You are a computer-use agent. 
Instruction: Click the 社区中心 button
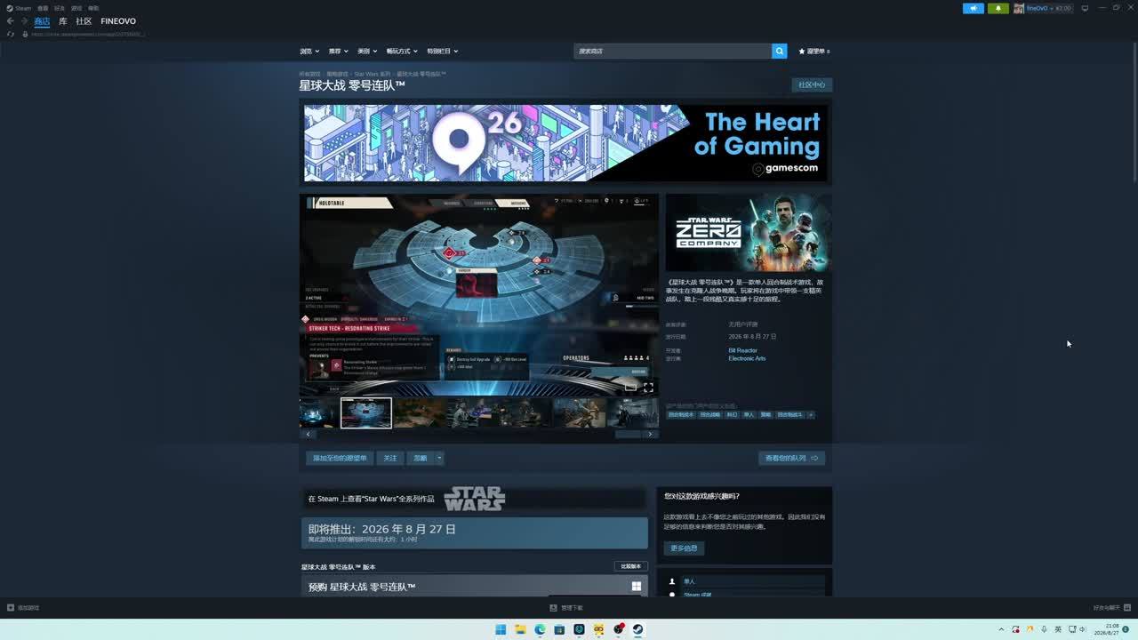pyautogui.click(x=812, y=85)
